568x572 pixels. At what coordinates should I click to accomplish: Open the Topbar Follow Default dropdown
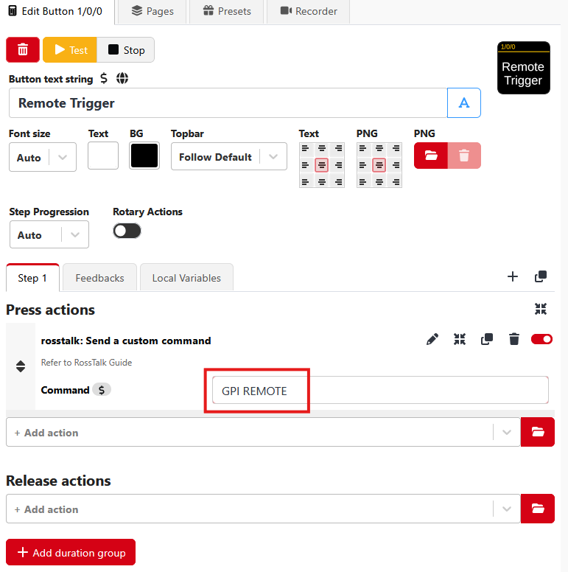click(x=229, y=156)
